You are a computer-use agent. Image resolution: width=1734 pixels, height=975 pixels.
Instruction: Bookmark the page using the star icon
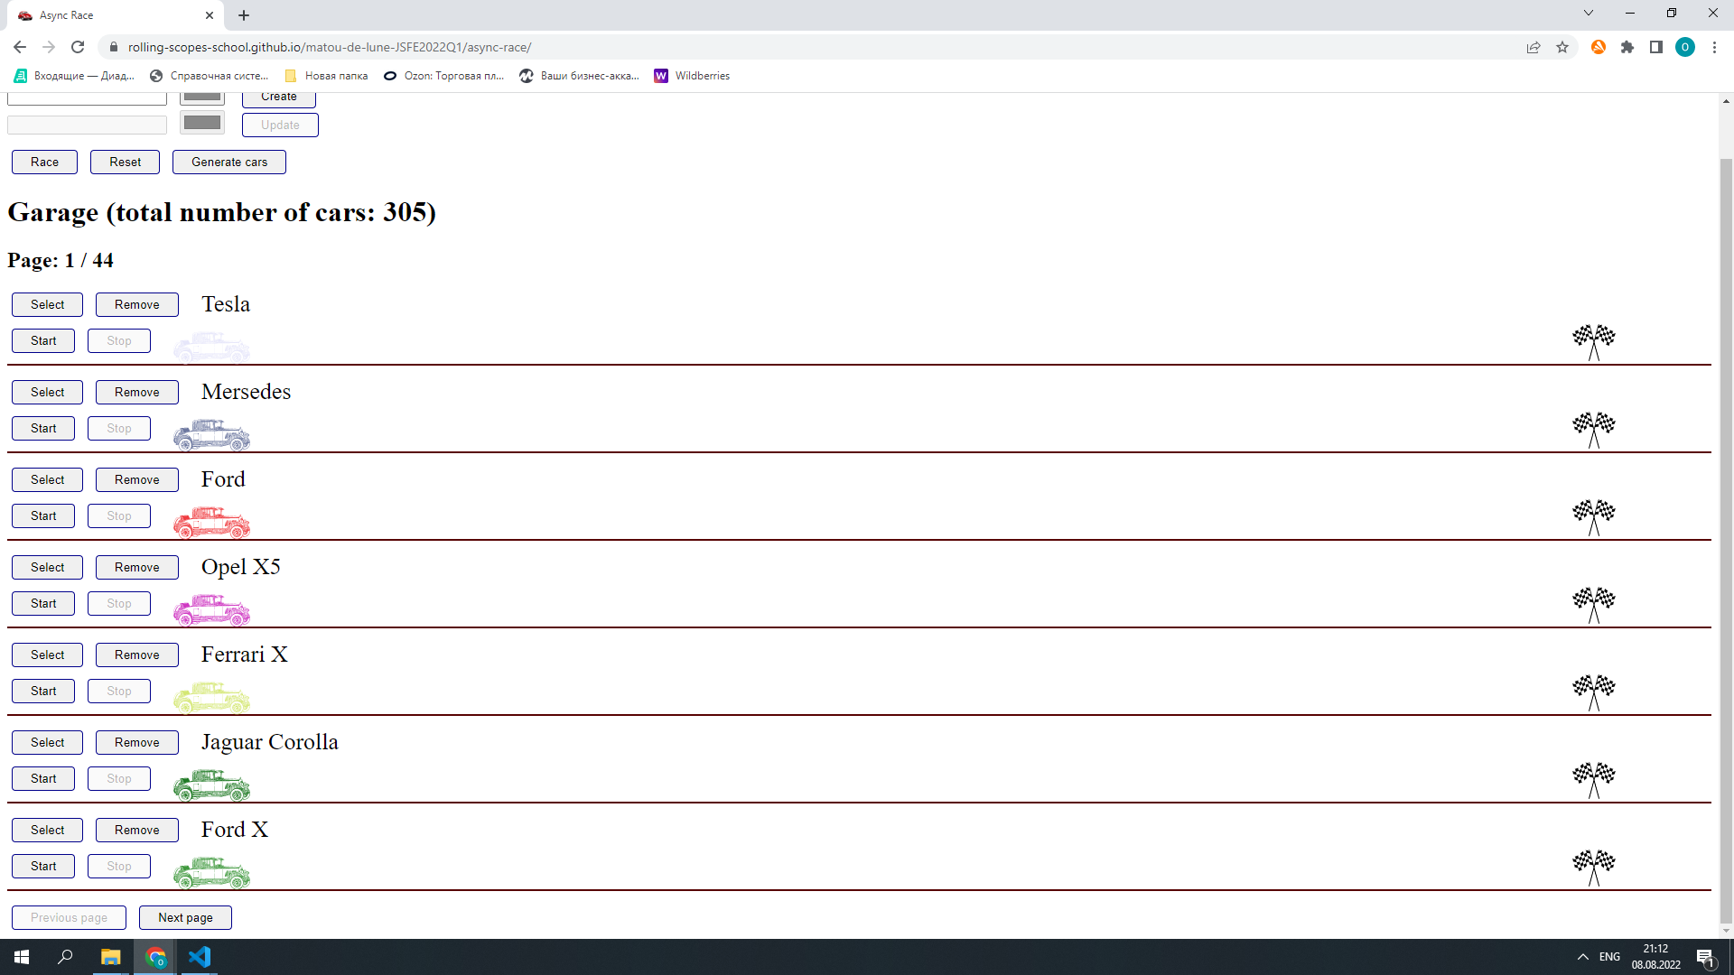point(1562,47)
